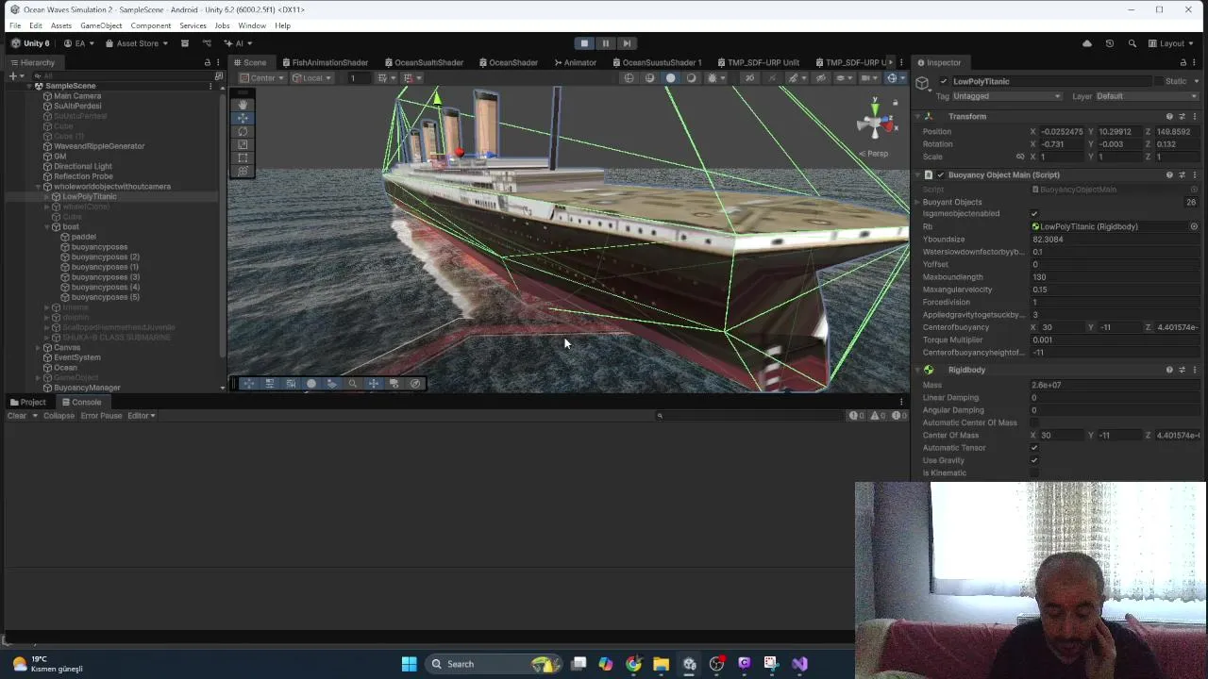Toggle Console Collapse button
The height and width of the screenshot is (679, 1208).
[59, 416]
